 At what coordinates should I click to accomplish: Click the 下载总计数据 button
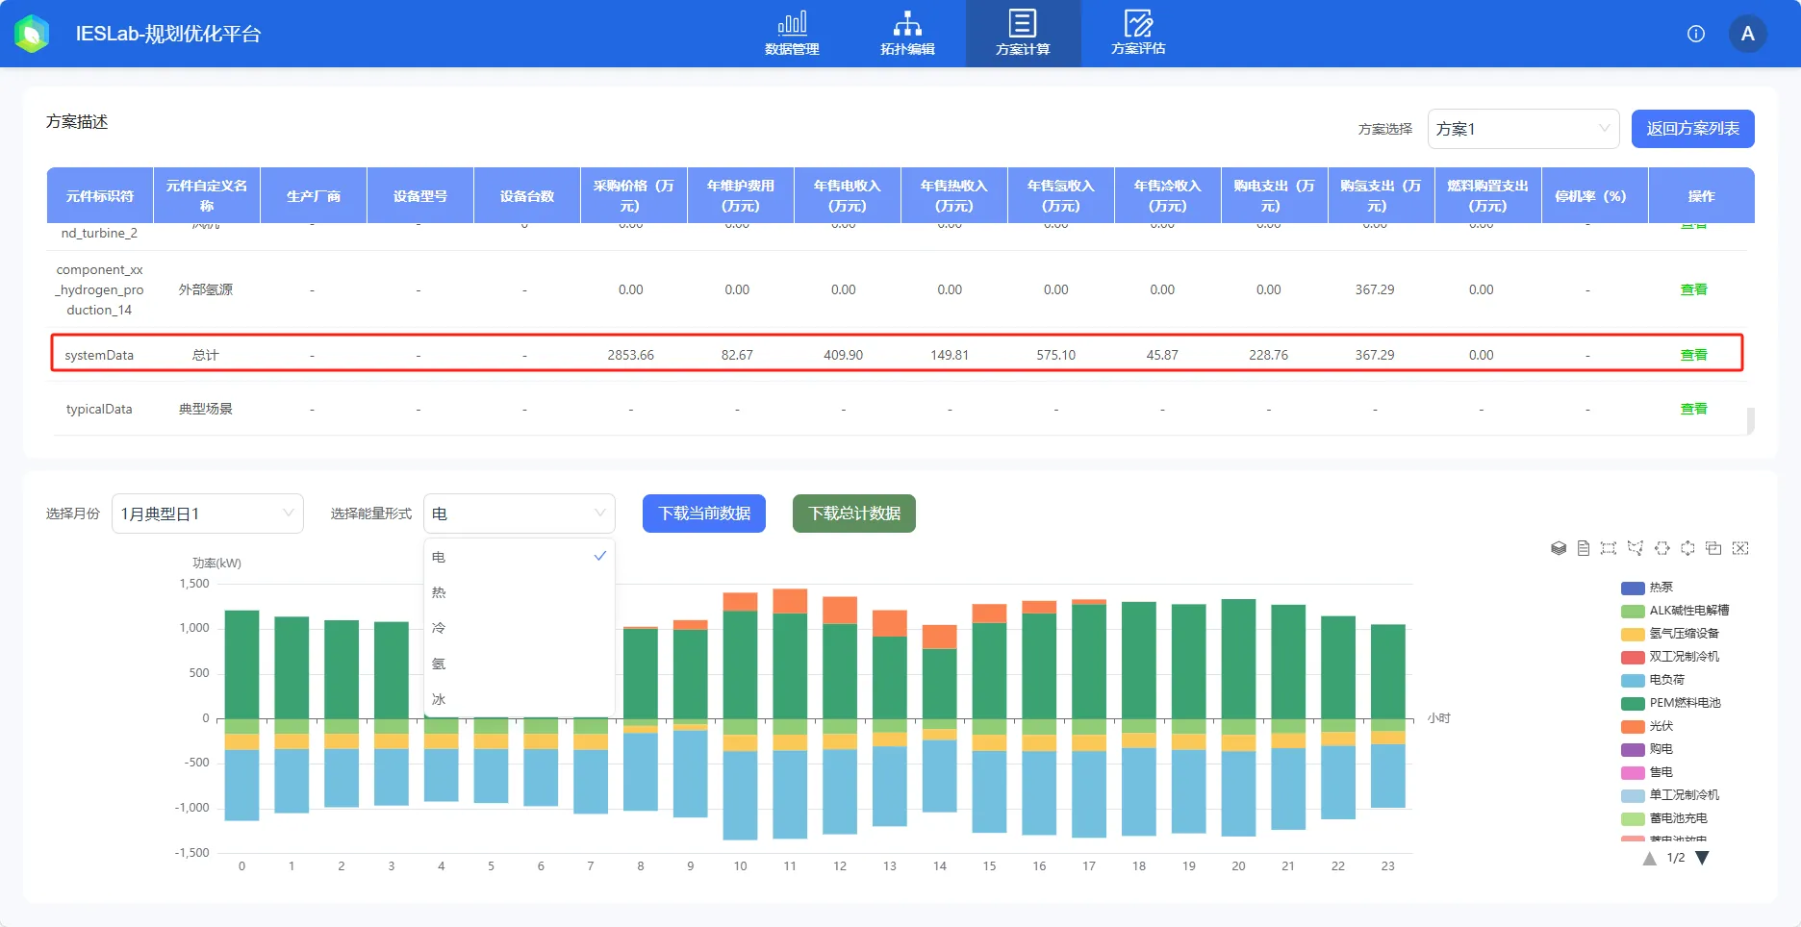(x=854, y=514)
